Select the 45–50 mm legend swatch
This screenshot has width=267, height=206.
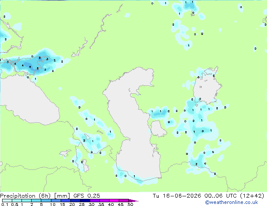coord(124,201)
